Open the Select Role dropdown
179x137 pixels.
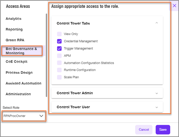pyautogui.click(x=24, y=116)
